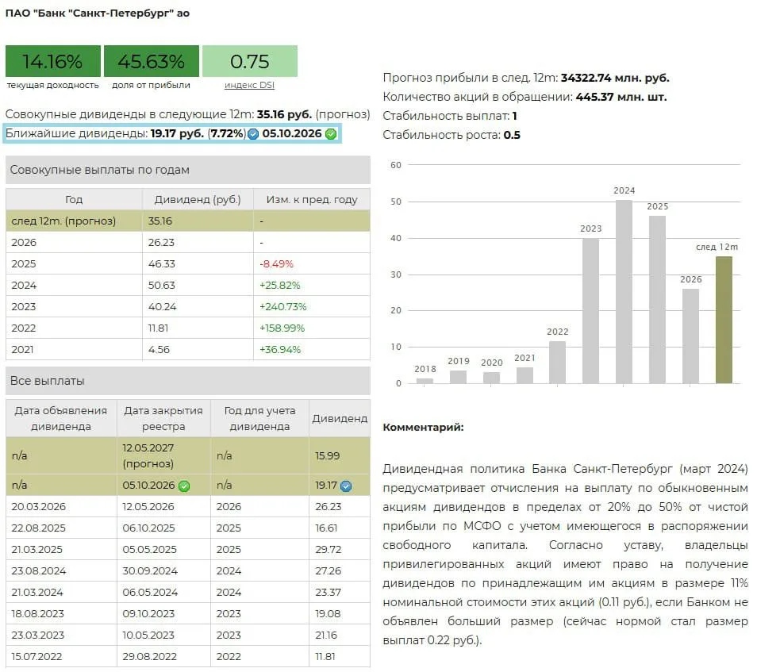Click the 50.63 dividend for 2024
This screenshot has height=672, width=757.
coord(161,286)
